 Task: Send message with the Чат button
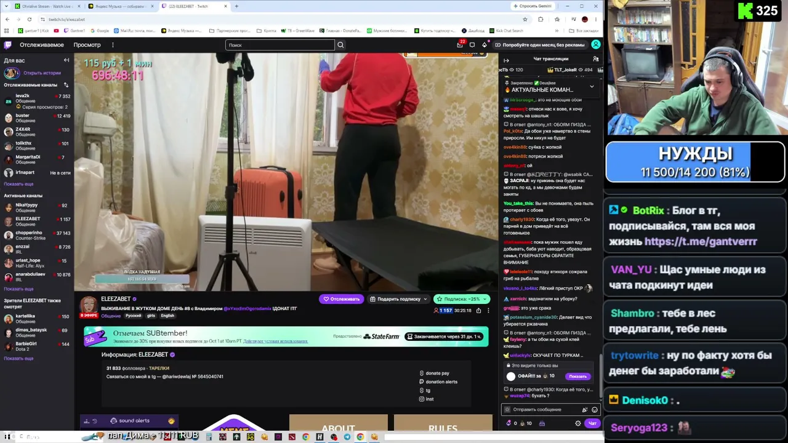click(x=592, y=423)
